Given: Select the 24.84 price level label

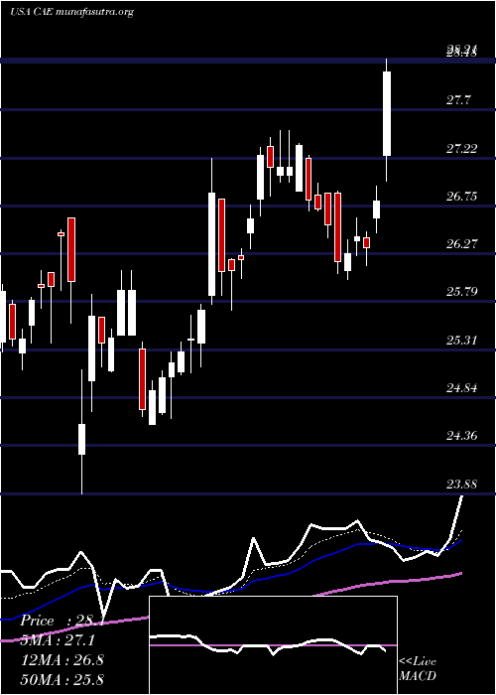Looking at the screenshot, I should tap(461, 388).
